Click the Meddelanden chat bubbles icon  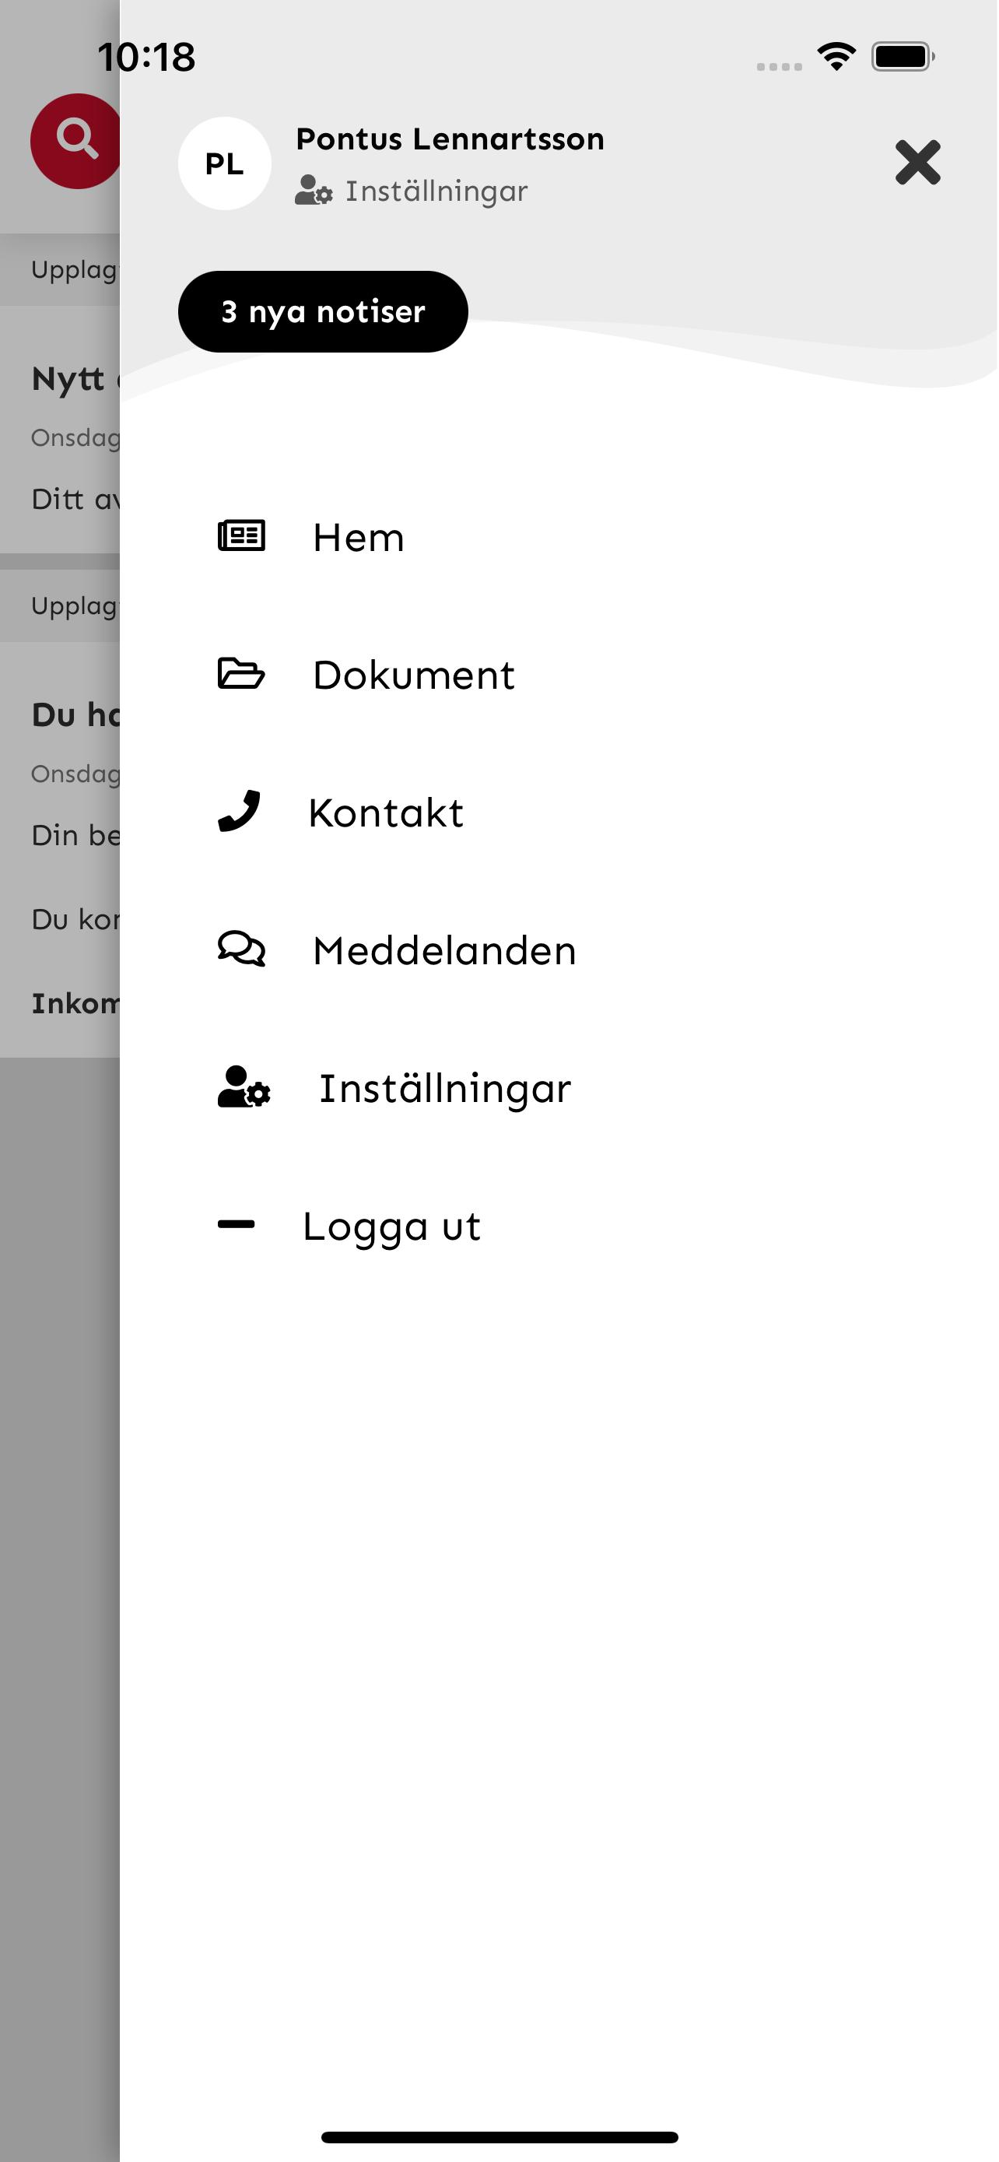point(241,949)
